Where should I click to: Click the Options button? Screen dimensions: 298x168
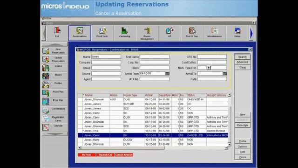coord(243,147)
